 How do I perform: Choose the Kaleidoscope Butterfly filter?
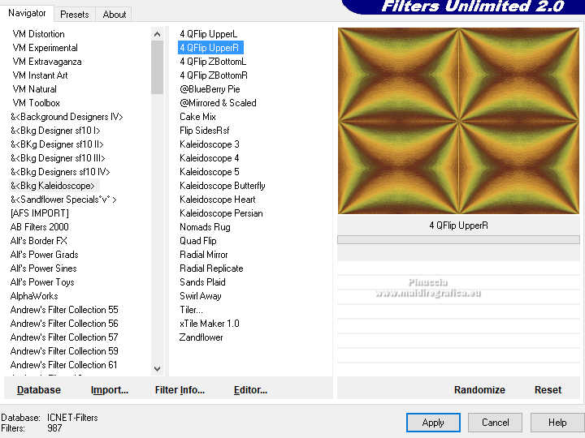coord(223,186)
